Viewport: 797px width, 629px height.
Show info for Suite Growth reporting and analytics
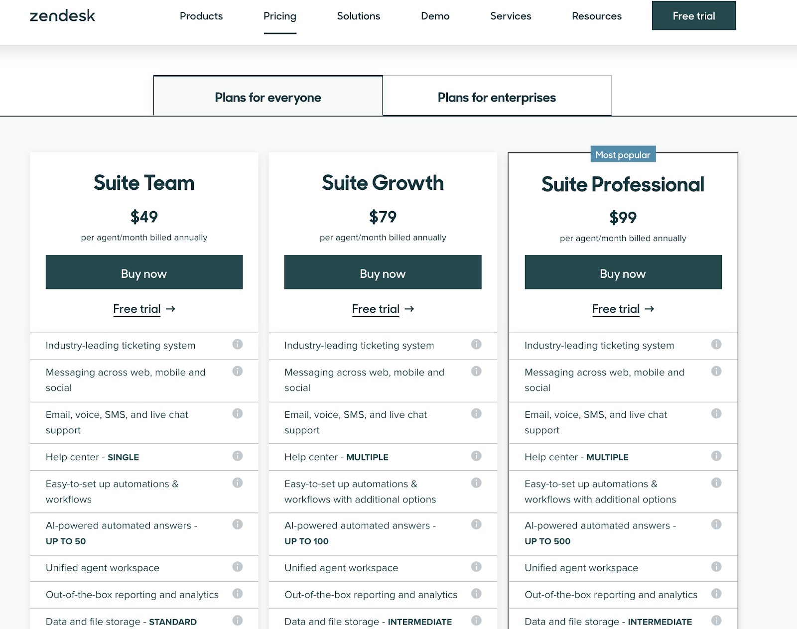[x=476, y=594]
